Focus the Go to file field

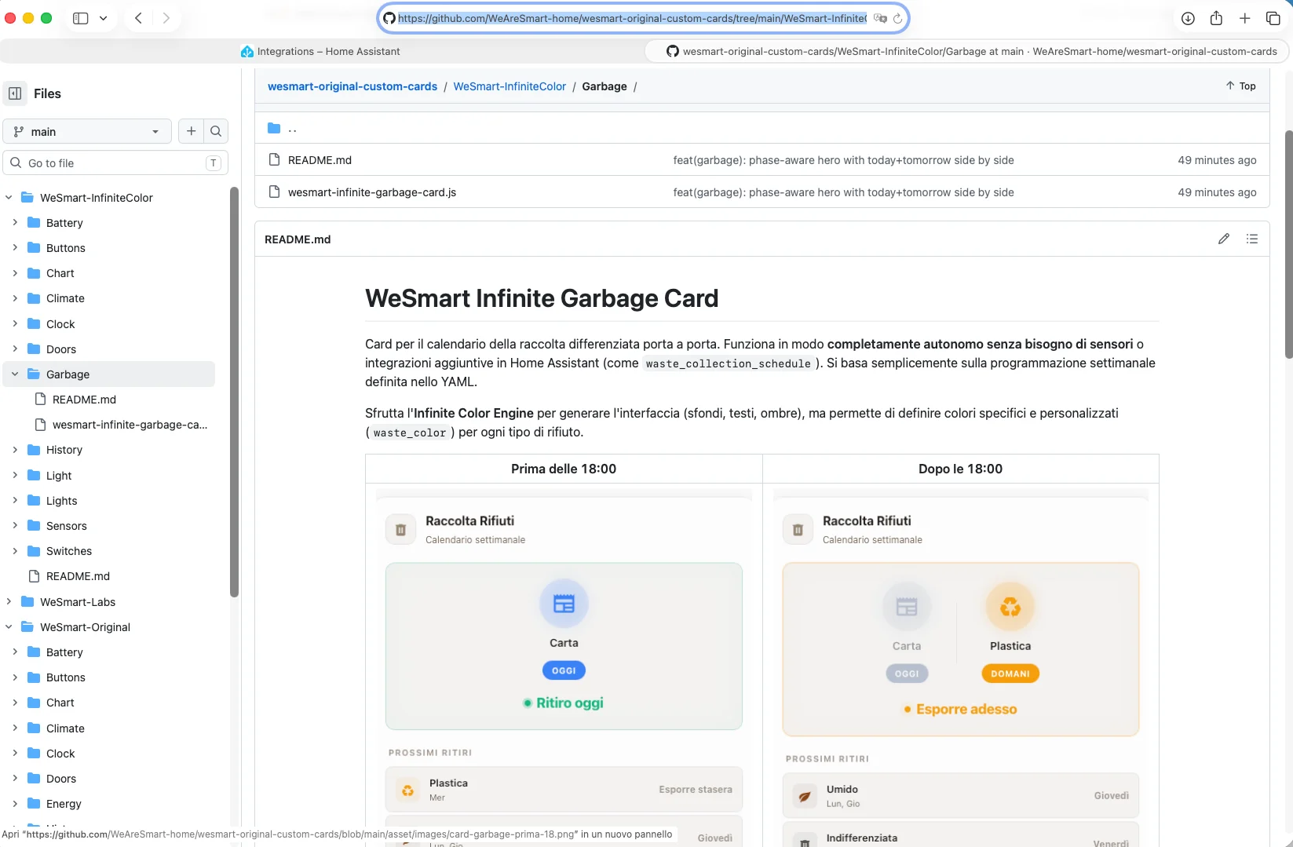point(115,163)
